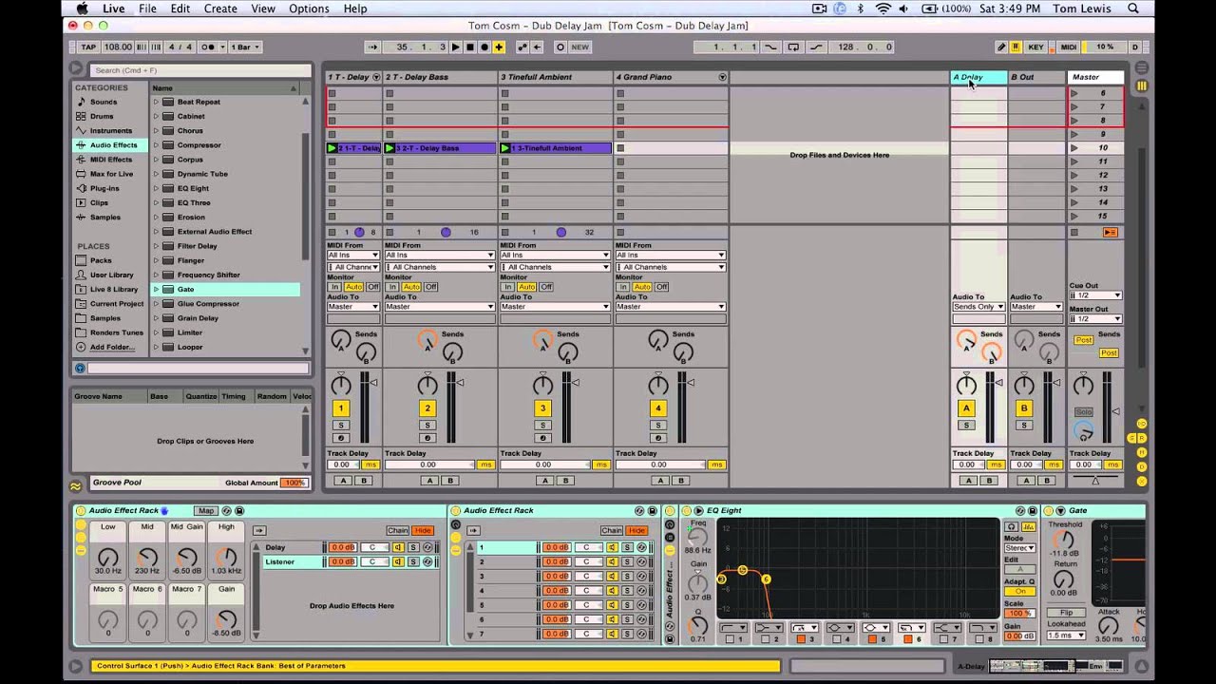The image size is (1216, 684).
Task: Expand the Looper folder
Action: (x=156, y=347)
